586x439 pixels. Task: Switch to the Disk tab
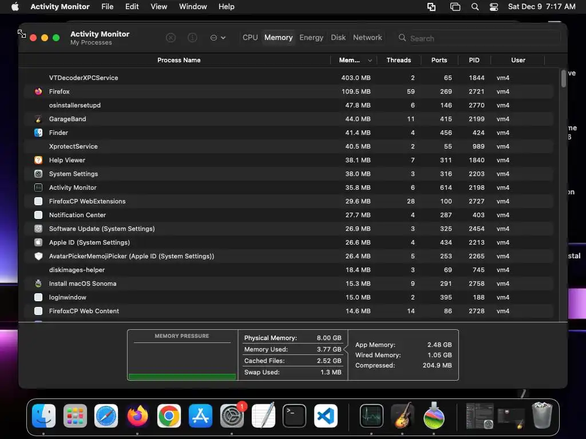pos(338,37)
